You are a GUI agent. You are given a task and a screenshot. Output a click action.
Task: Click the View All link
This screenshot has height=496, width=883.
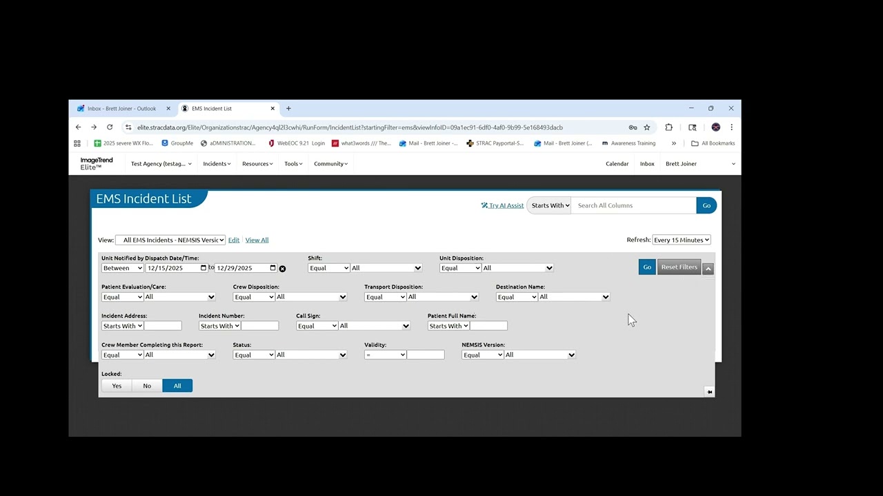(x=257, y=240)
